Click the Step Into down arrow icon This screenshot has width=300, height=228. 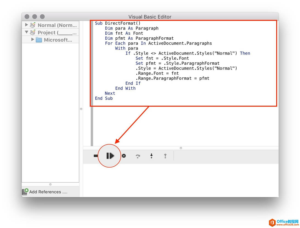[151, 156]
